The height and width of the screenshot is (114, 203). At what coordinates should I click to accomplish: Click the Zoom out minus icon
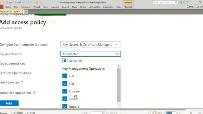click(179, 113)
